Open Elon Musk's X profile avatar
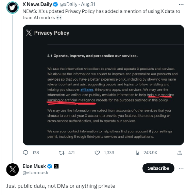Screen dimensions: 187x195 [x=13, y=169]
